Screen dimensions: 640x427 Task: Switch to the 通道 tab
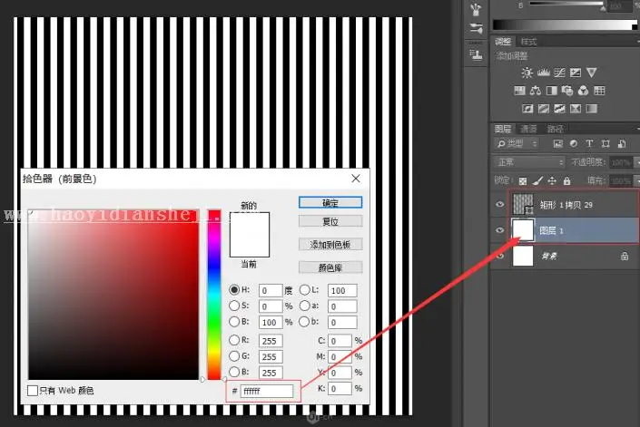pos(528,129)
